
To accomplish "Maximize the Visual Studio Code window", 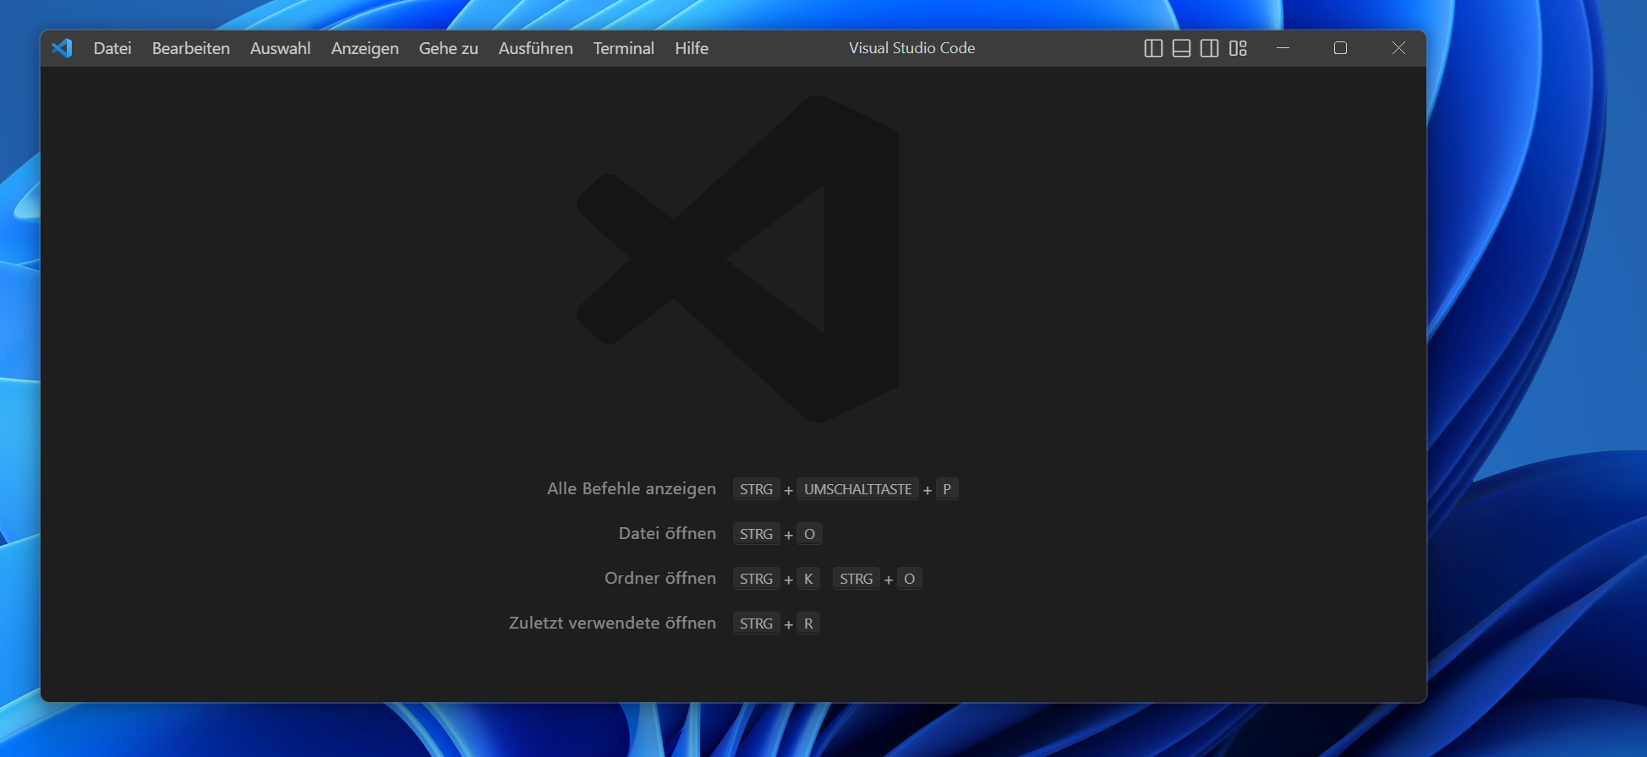I will [1341, 48].
